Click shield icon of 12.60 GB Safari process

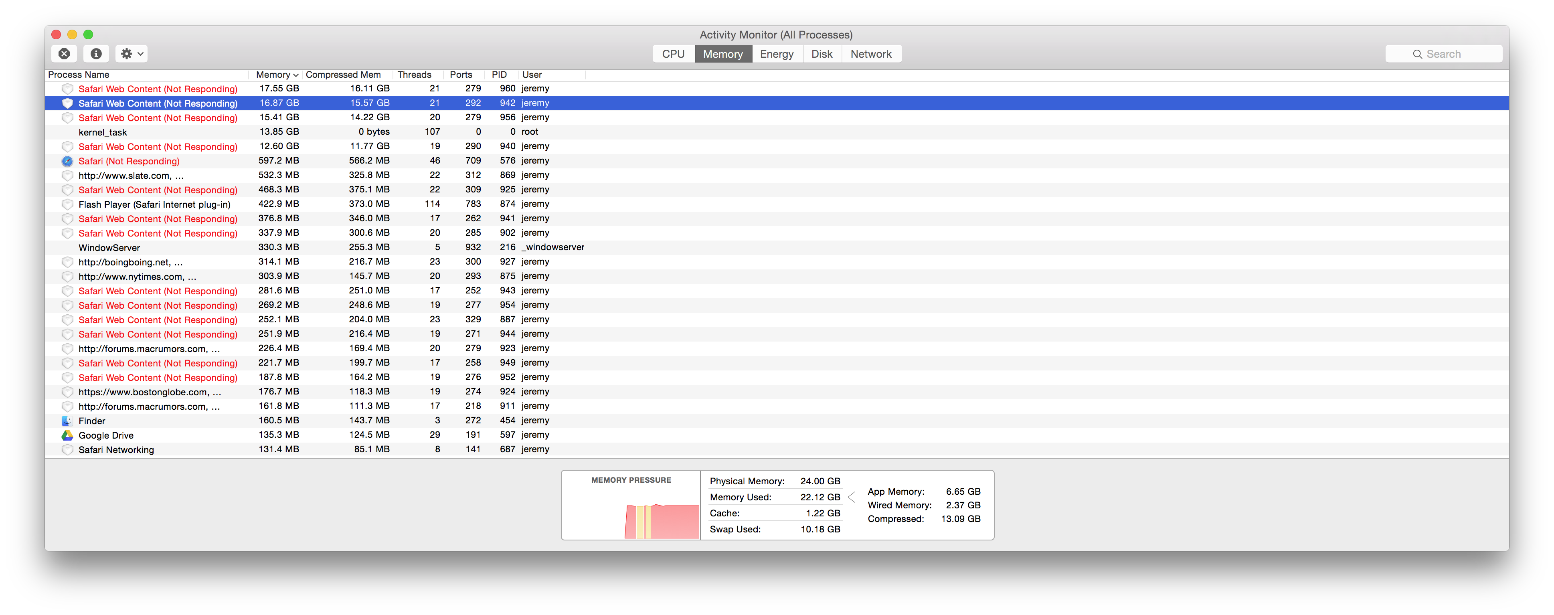tap(67, 146)
